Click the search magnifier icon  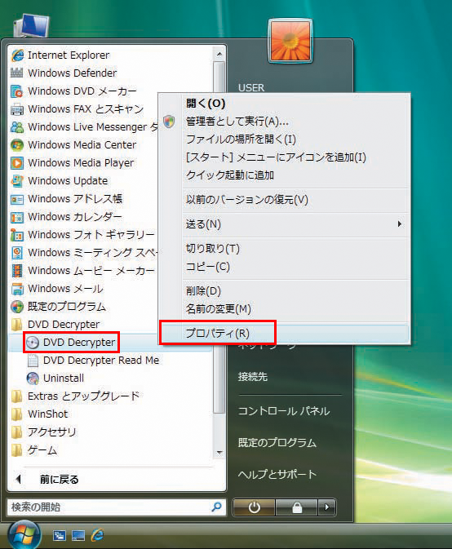click(x=217, y=507)
